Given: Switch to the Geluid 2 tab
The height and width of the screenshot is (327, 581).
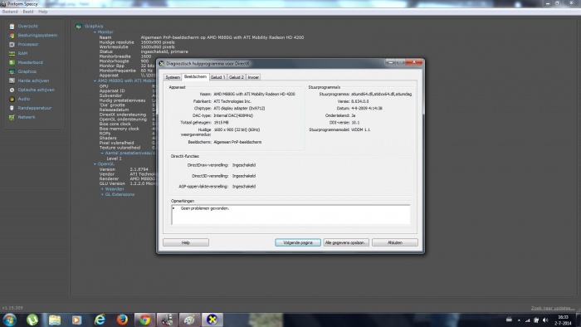Looking at the screenshot, I should pyautogui.click(x=237, y=77).
